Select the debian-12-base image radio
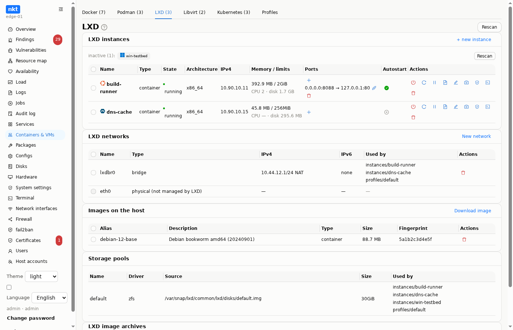Image resolution: width=513 pixels, height=330 pixels. point(93,239)
